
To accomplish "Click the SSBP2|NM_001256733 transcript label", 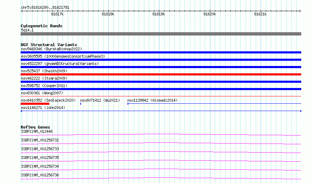I will coord(40,149).
